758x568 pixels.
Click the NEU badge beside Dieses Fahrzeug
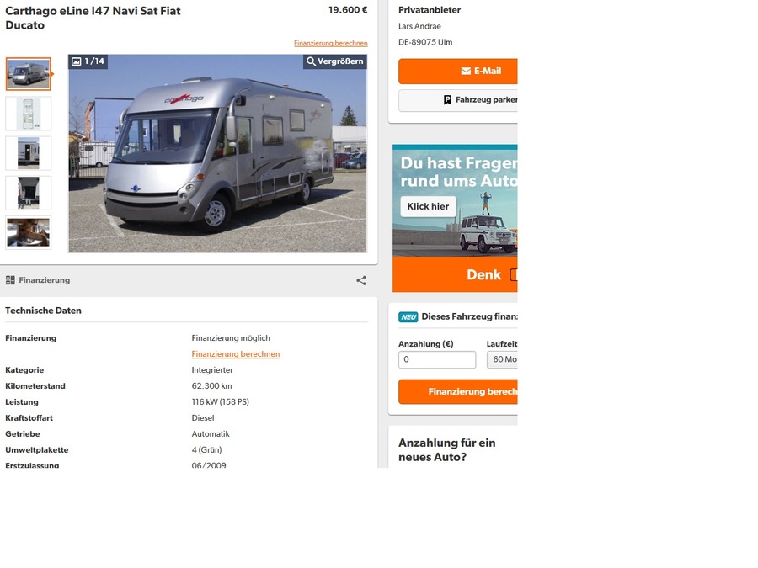[x=408, y=317]
